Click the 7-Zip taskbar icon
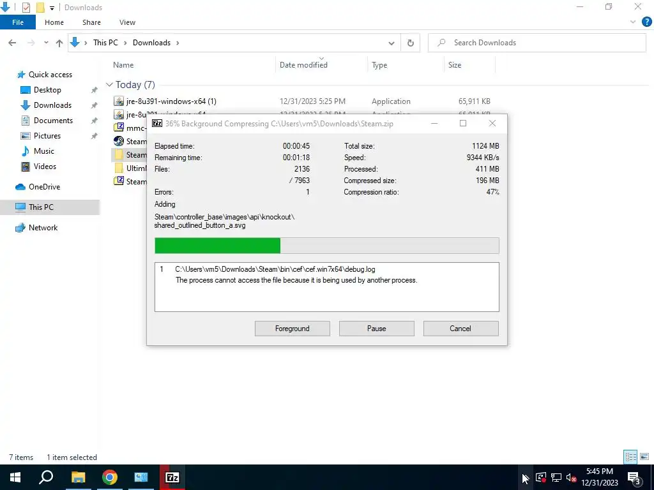Viewport: 654px width, 490px height. pos(172,477)
